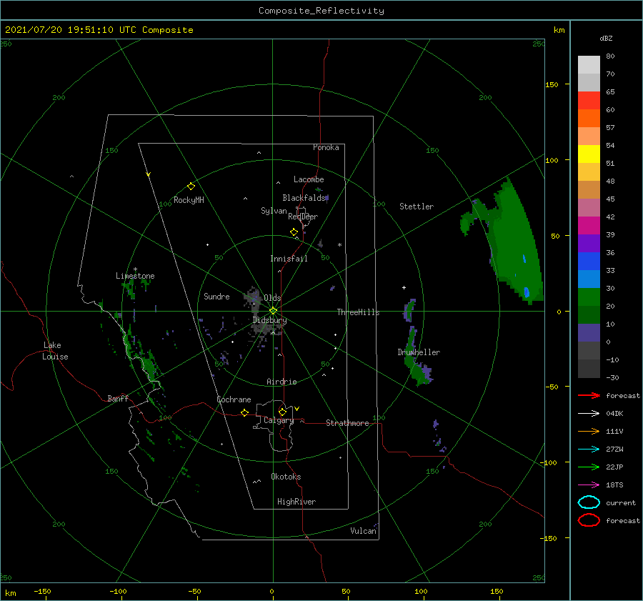The height and width of the screenshot is (601, 643).
Task: Click the Sundre town label
Action: pyautogui.click(x=216, y=296)
